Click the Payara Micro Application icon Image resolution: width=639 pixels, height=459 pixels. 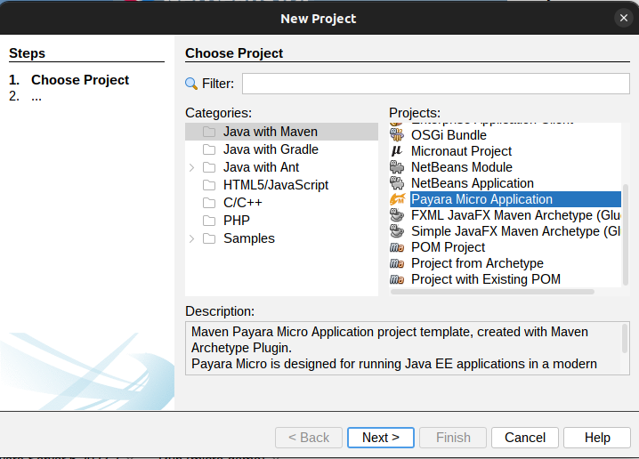[x=397, y=199]
